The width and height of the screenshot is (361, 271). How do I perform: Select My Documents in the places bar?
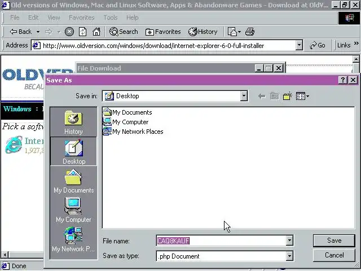click(73, 181)
